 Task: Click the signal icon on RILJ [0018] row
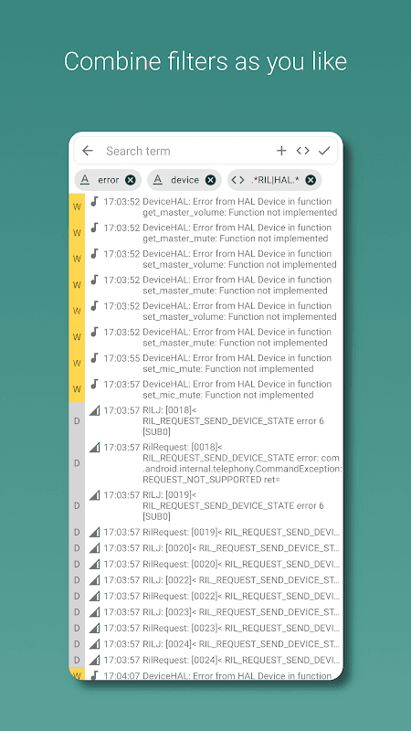point(95,410)
